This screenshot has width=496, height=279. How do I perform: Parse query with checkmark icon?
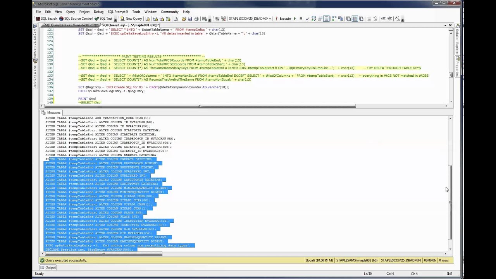pyautogui.click(x=307, y=19)
